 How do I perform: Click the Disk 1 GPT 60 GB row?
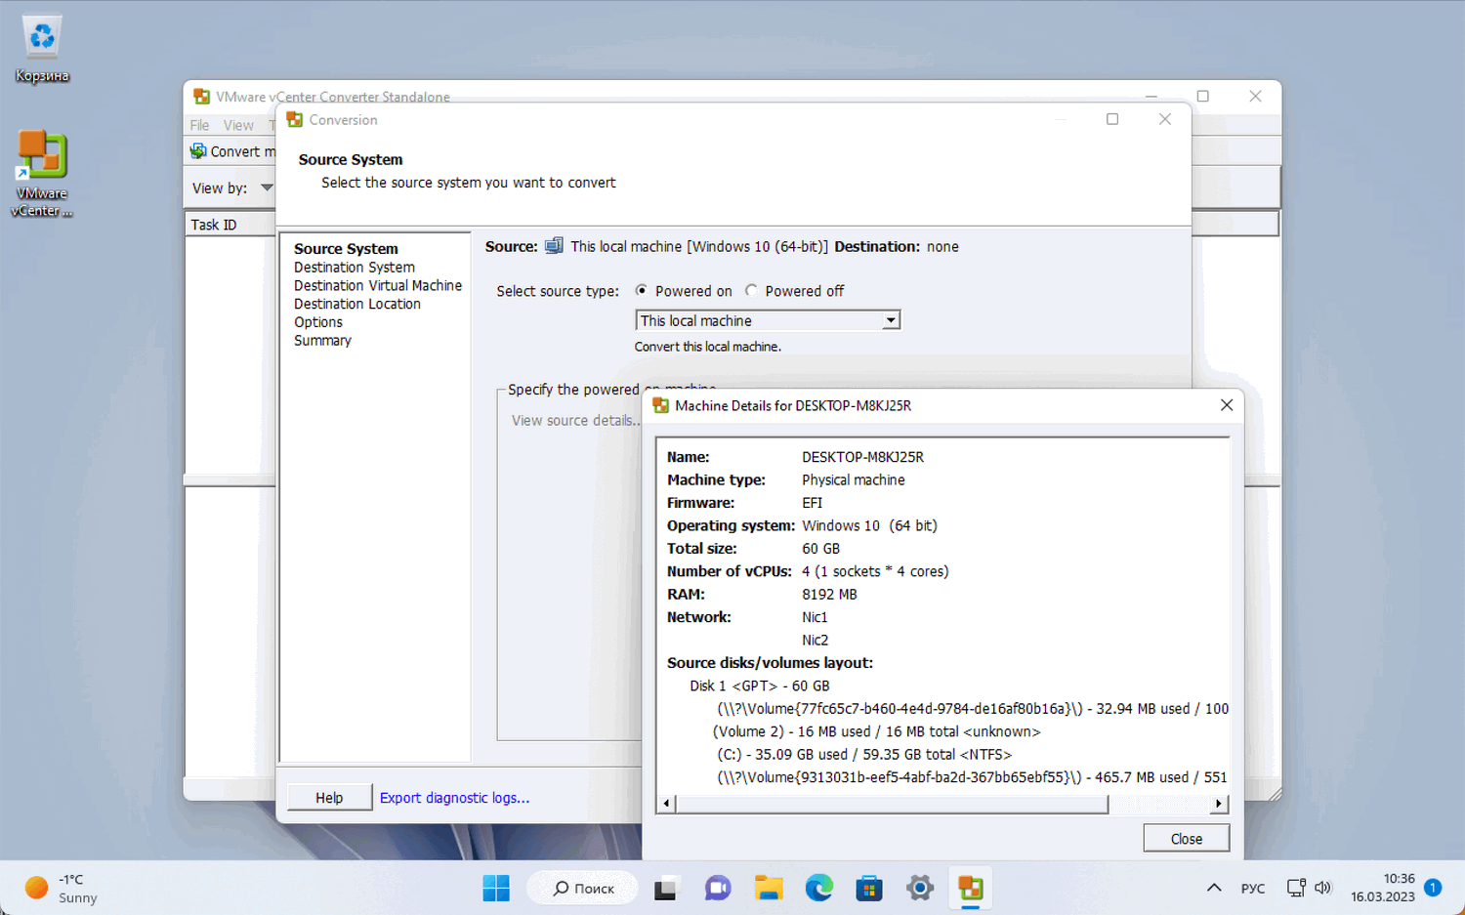click(x=760, y=686)
